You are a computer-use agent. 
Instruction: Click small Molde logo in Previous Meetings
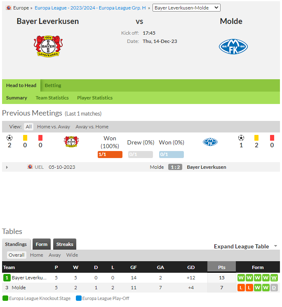tap(210, 142)
